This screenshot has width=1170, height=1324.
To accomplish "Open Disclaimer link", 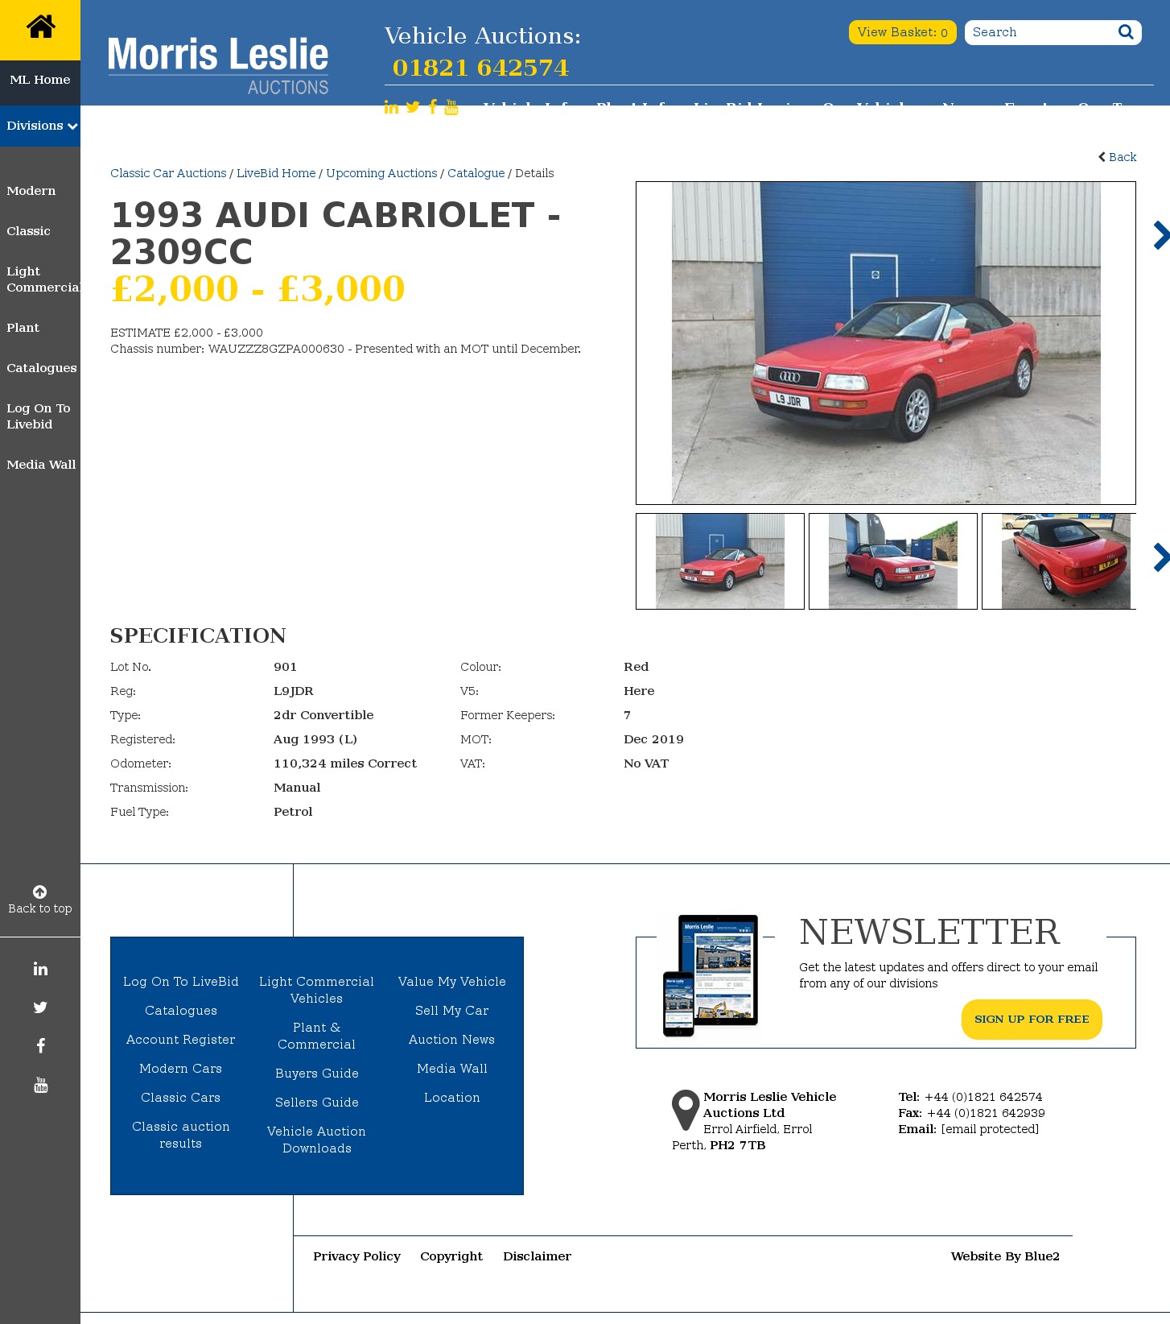I will [537, 1256].
